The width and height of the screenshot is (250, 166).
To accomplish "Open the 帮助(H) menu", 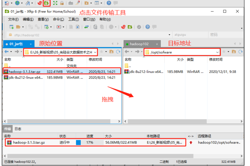I will point(105,19).
